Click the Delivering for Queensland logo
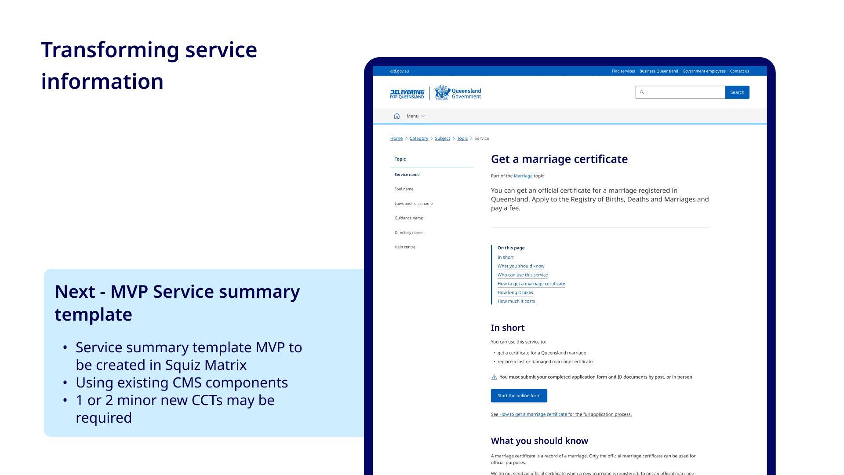 click(407, 94)
